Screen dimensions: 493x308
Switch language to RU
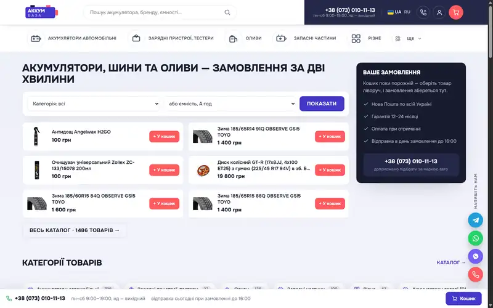[407, 12]
